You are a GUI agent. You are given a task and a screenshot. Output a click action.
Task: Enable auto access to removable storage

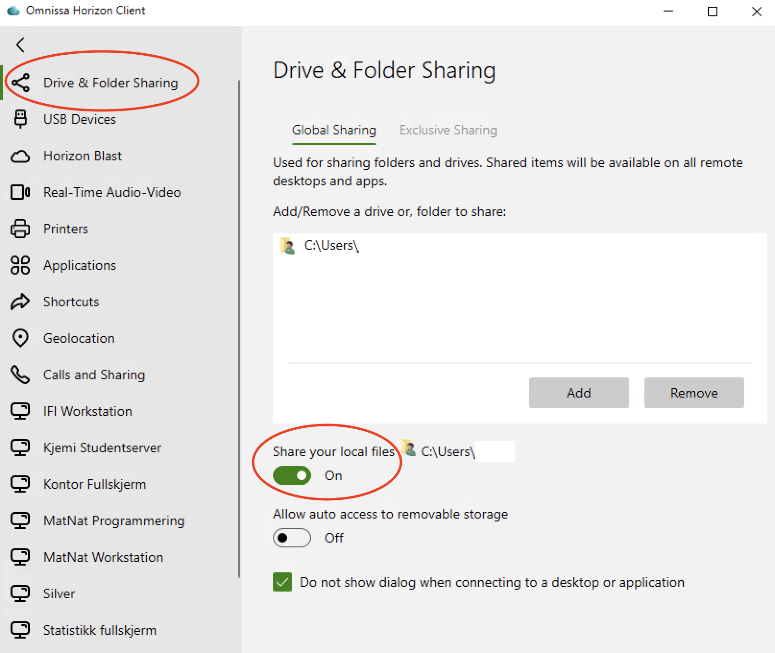pyautogui.click(x=292, y=538)
